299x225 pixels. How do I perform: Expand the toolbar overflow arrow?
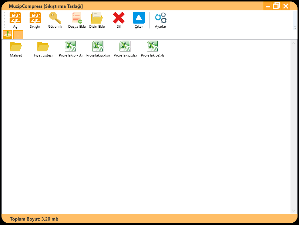tap(295, 28)
